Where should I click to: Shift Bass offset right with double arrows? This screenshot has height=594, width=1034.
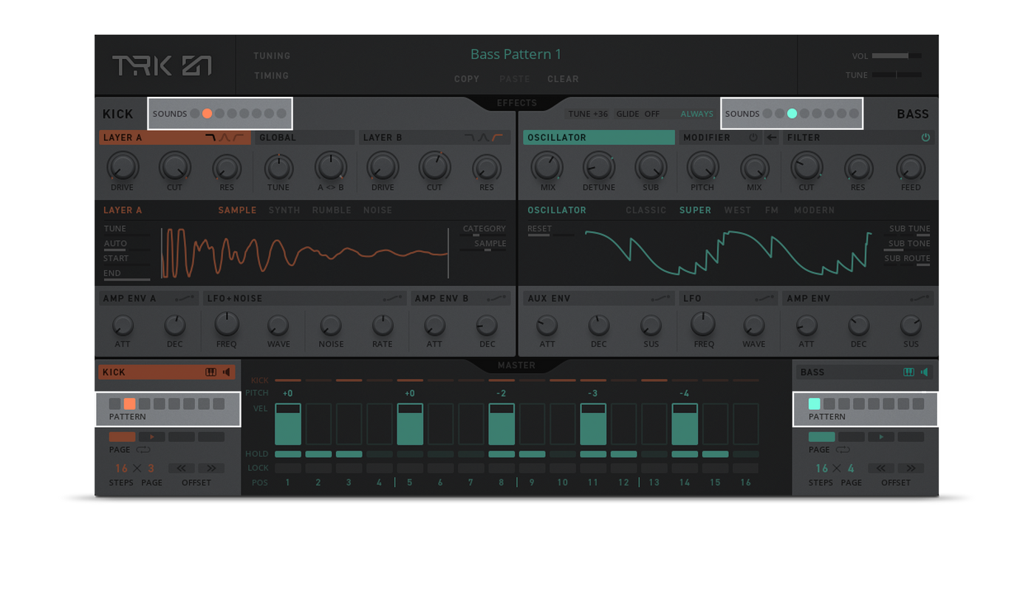[911, 468]
